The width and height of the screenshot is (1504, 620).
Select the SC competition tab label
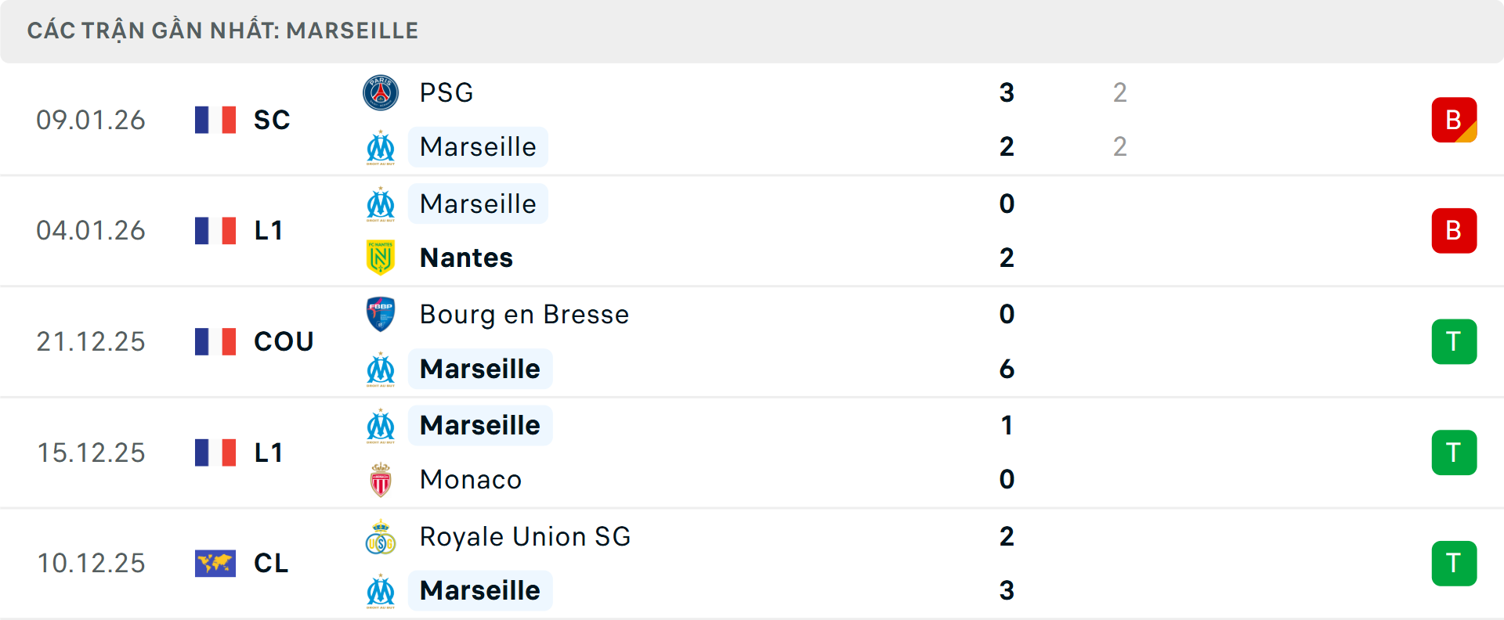pos(271,119)
